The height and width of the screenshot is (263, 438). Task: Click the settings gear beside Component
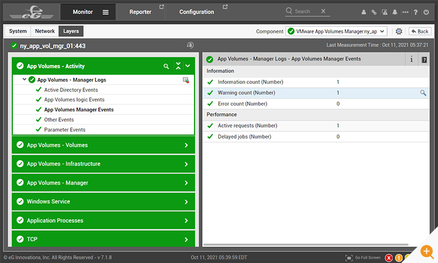click(399, 31)
